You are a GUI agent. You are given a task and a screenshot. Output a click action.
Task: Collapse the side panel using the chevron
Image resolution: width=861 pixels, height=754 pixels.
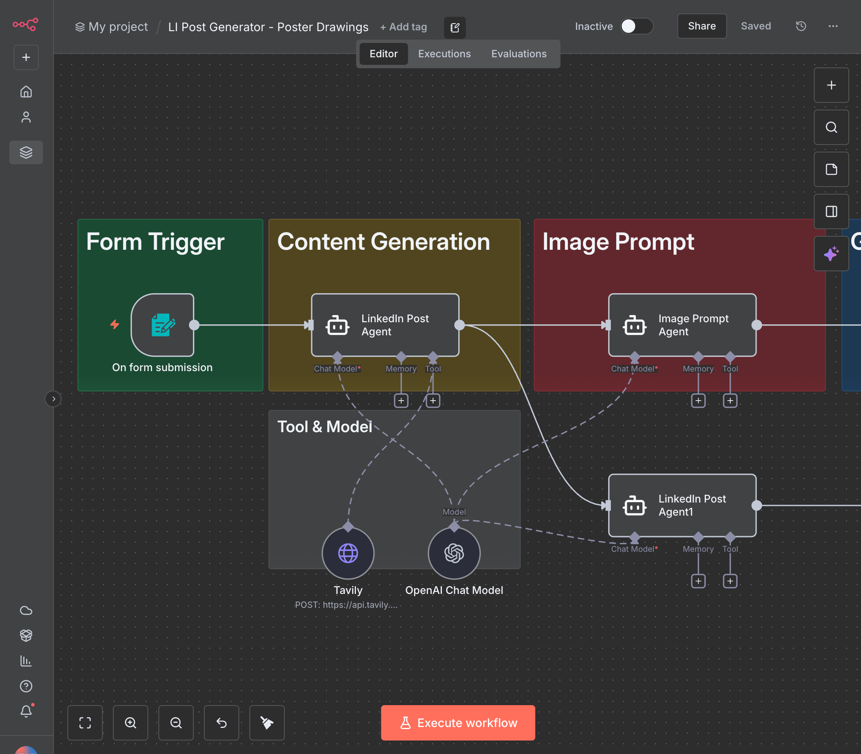click(53, 399)
